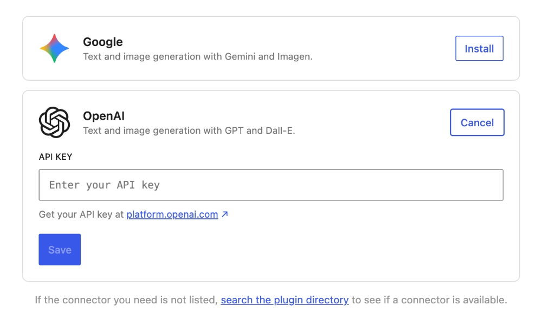Focus the Enter your API key field

click(x=271, y=185)
